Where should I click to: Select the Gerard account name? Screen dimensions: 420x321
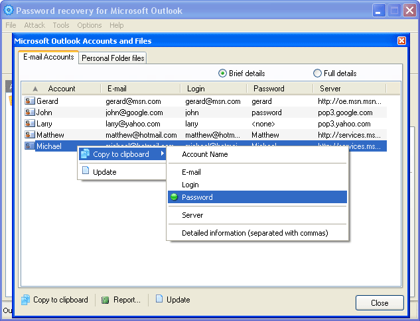[47, 101]
